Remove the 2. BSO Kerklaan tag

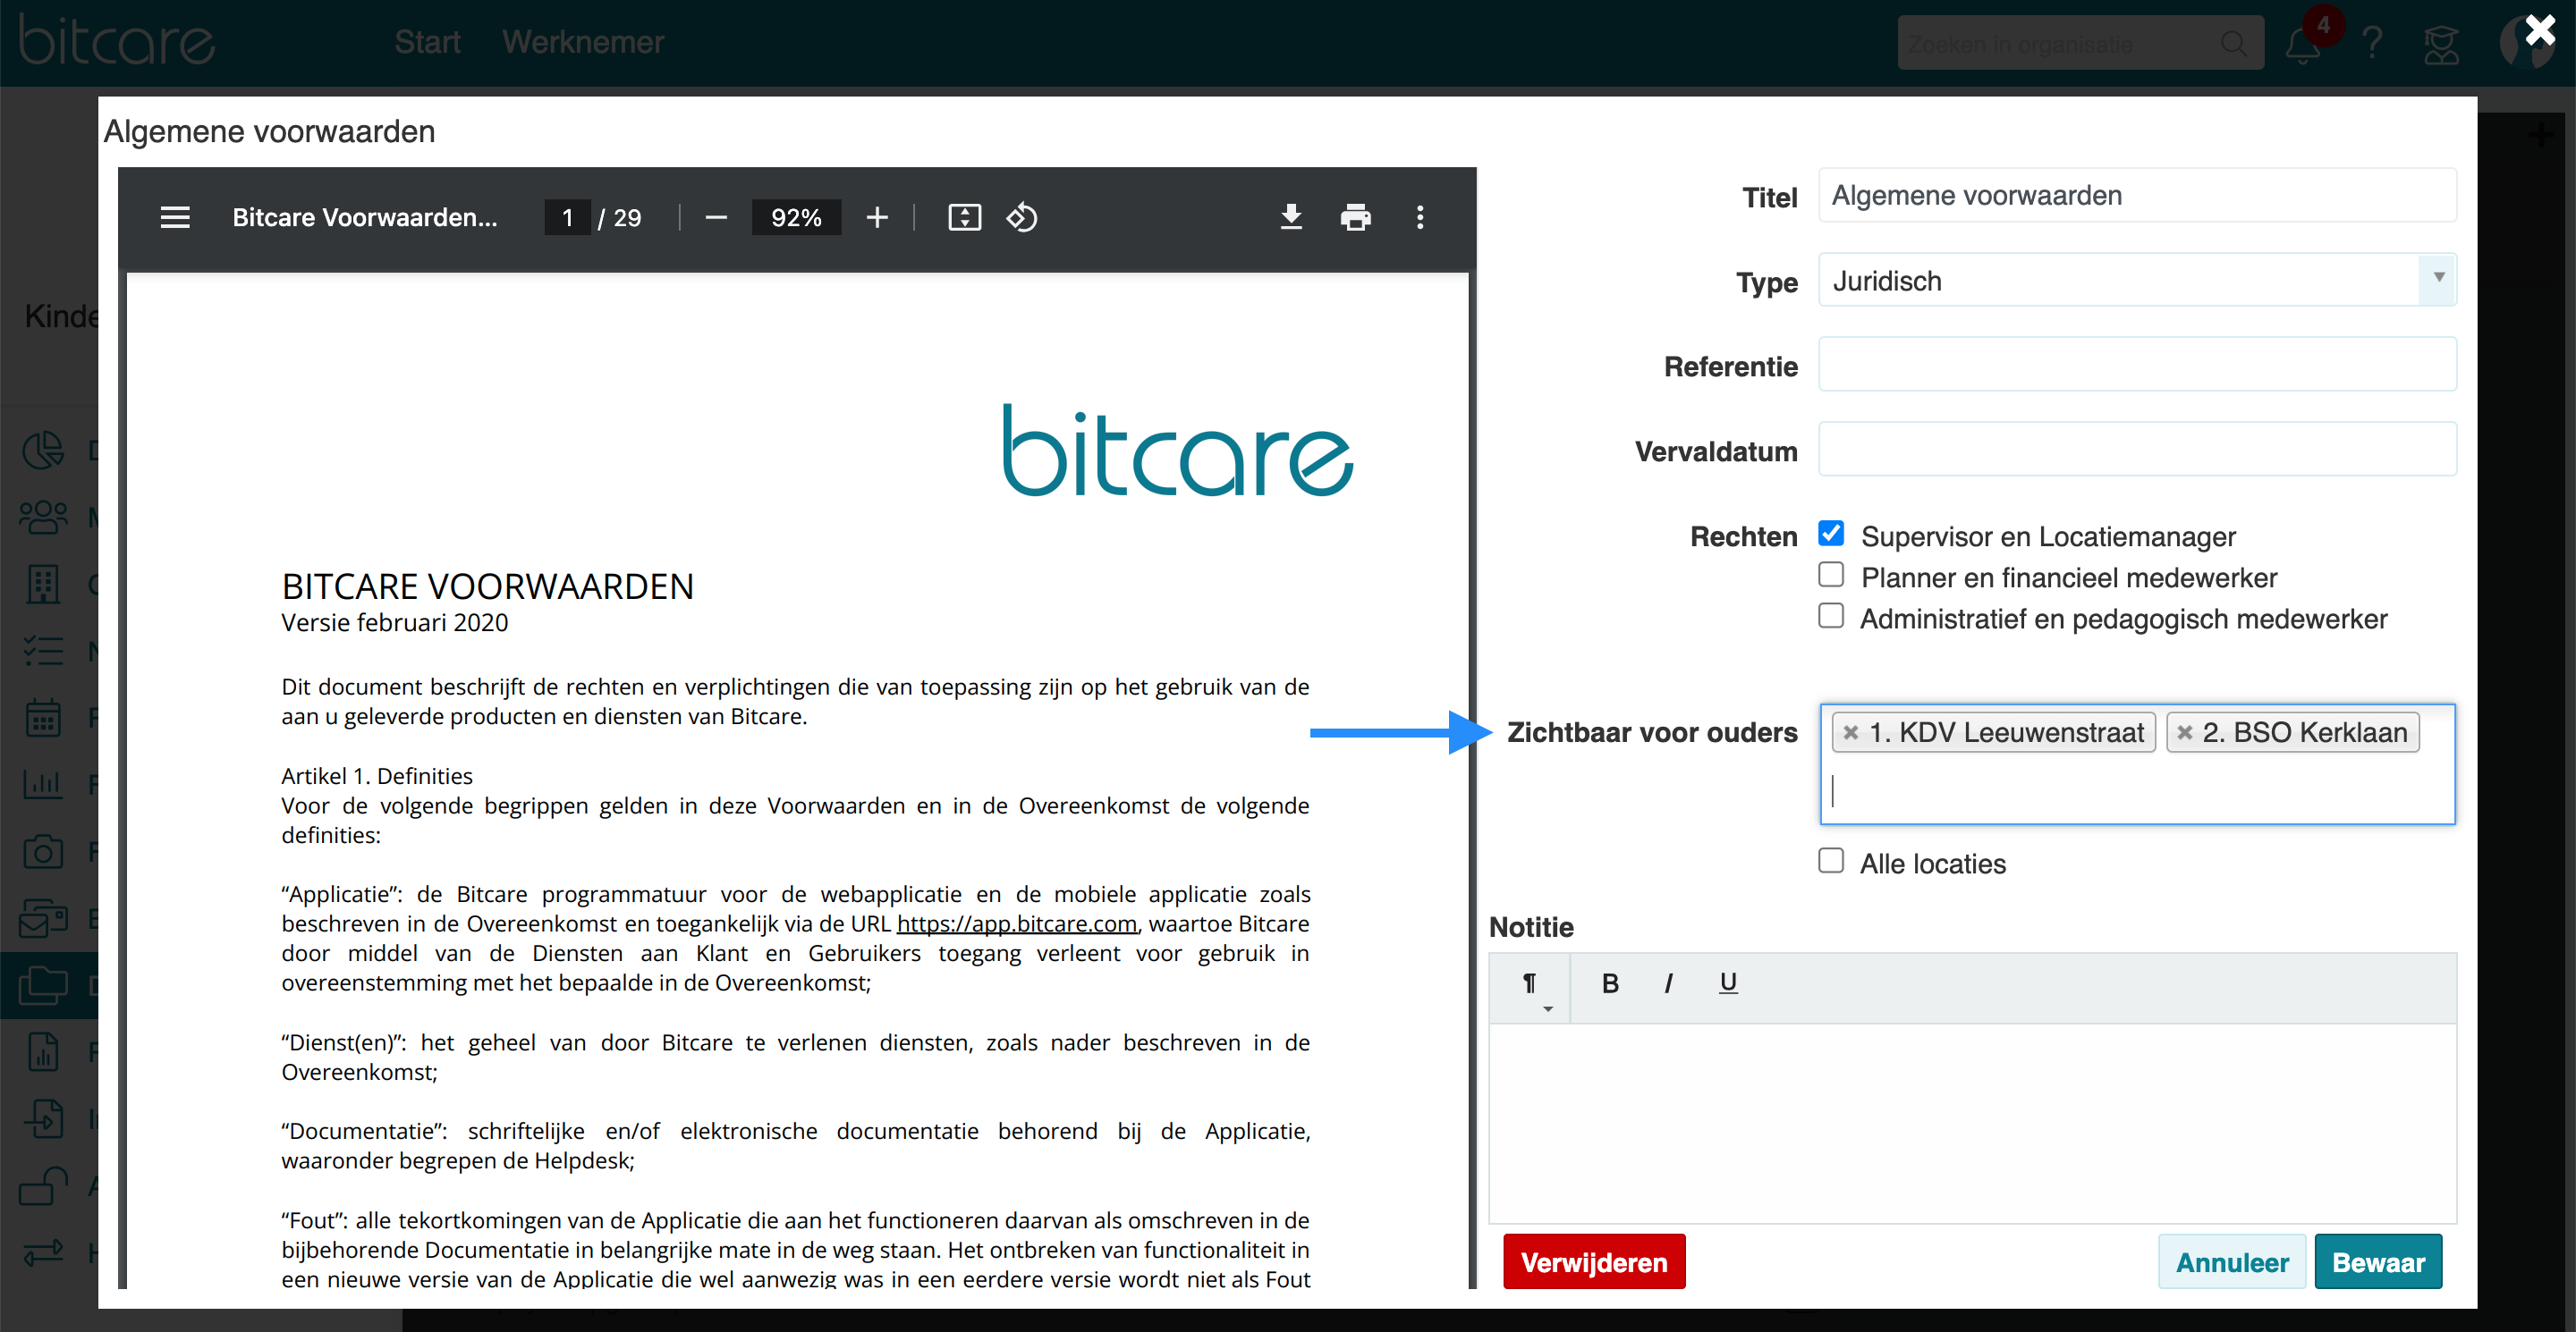pyautogui.click(x=2185, y=732)
